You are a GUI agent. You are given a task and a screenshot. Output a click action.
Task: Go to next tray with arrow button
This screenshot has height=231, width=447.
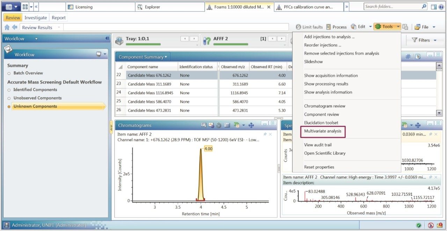(194, 39)
